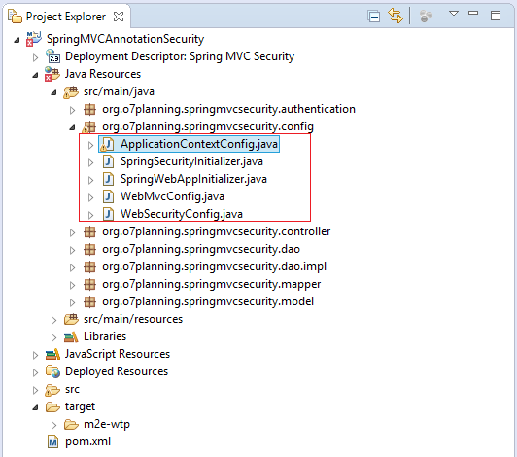This screenshot has width=517, height=457.
Task: Expand WebSecurityConfig.java node
Action: 90,215
